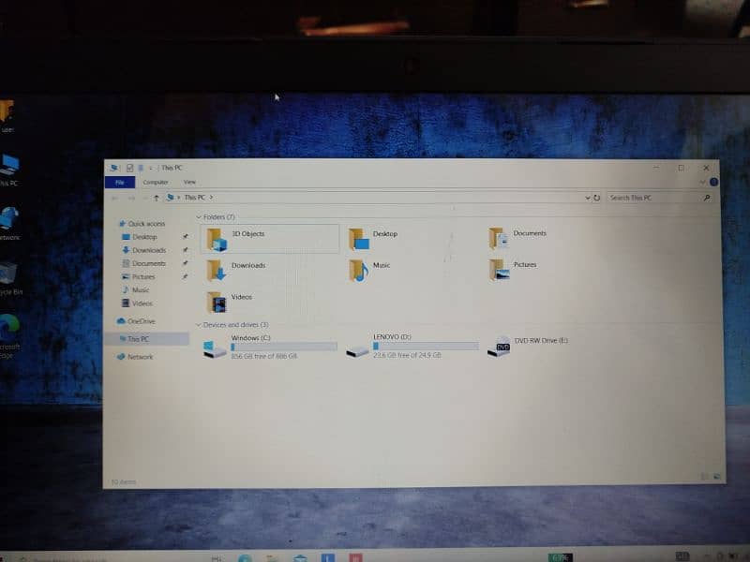Open the Customize Quick Access Toolbar dropdown

[x=151, y=168]
